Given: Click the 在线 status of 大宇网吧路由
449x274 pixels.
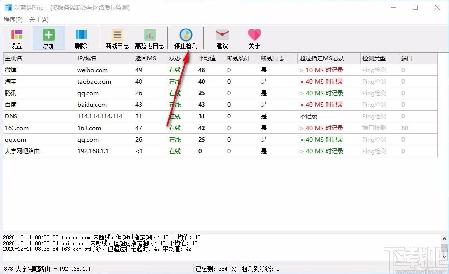Looking at the screenshot, I should 175,151.
